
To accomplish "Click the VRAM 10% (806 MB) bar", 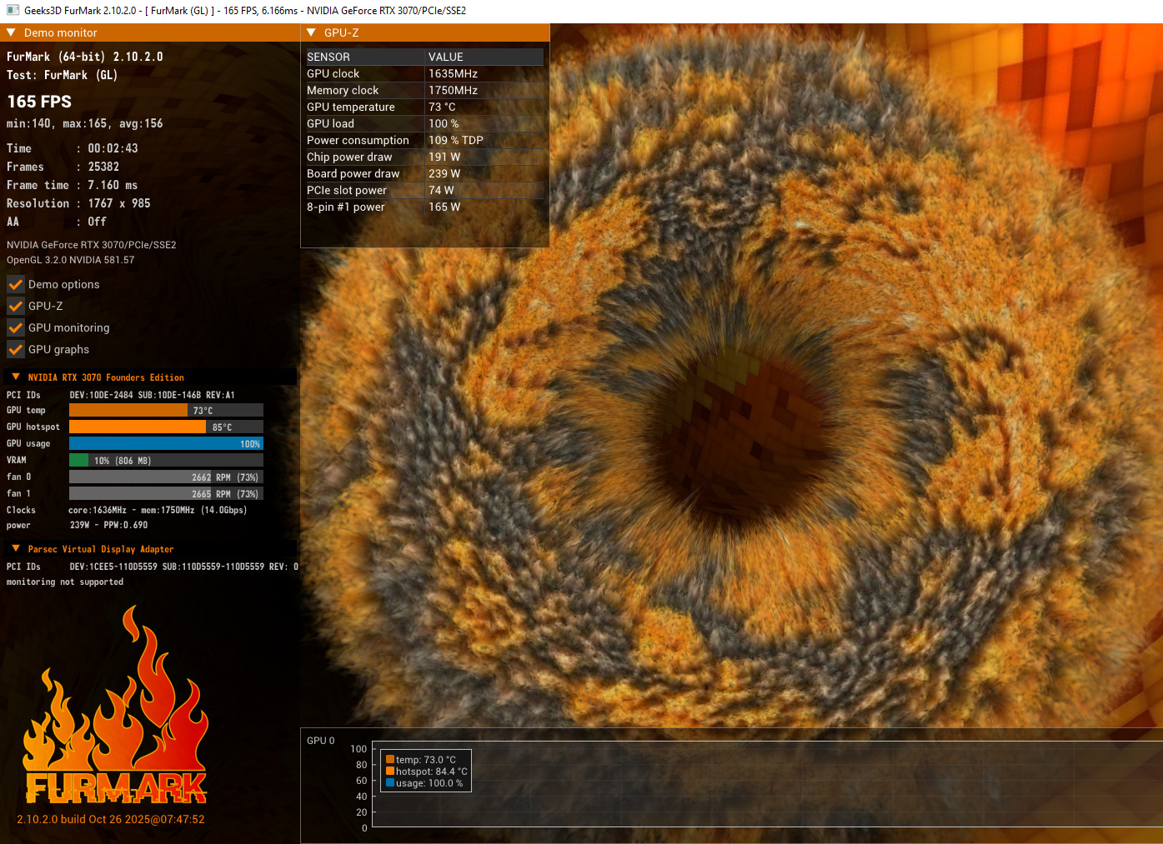I will (x=166, y=460).
